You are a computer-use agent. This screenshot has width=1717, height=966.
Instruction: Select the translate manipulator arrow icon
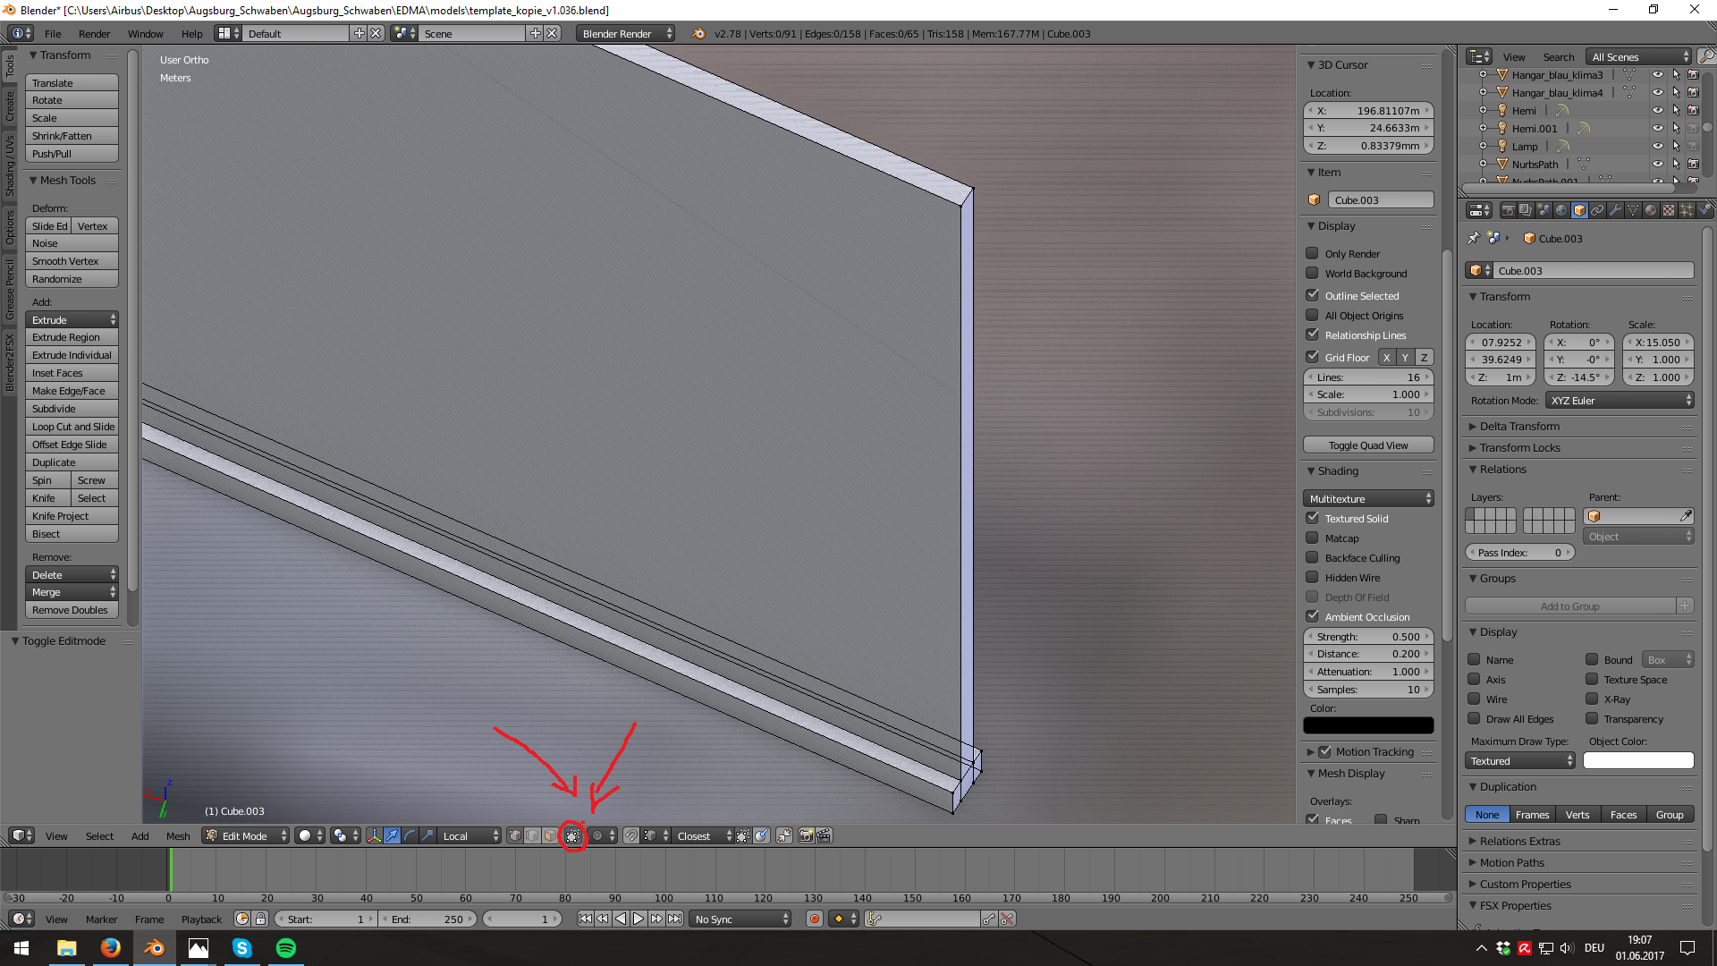[x=392, y=835]
